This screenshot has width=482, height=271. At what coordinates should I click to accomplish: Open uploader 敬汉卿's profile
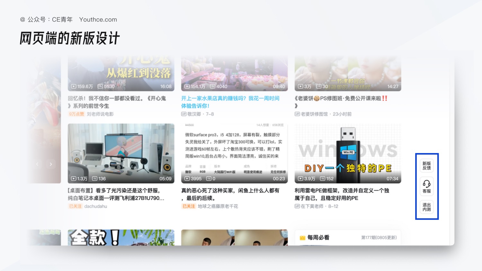[194, 114]
